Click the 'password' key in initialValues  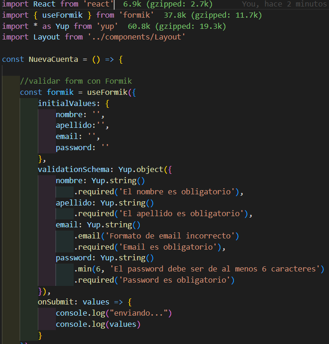pyautogui.click(x=74, y=147)
